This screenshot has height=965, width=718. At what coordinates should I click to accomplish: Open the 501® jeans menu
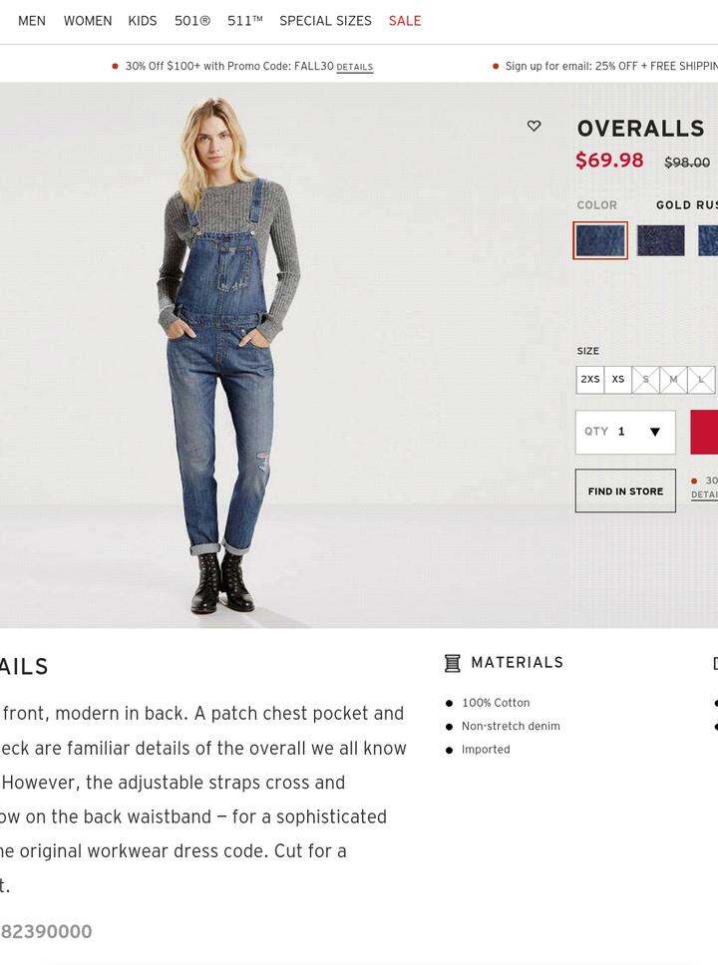[x=192, y=21]
